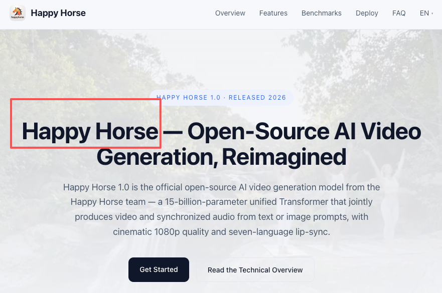This screenshot has height=293, width=442.
Task: Open Read the Technical Overview
Action: click(255, 270)
